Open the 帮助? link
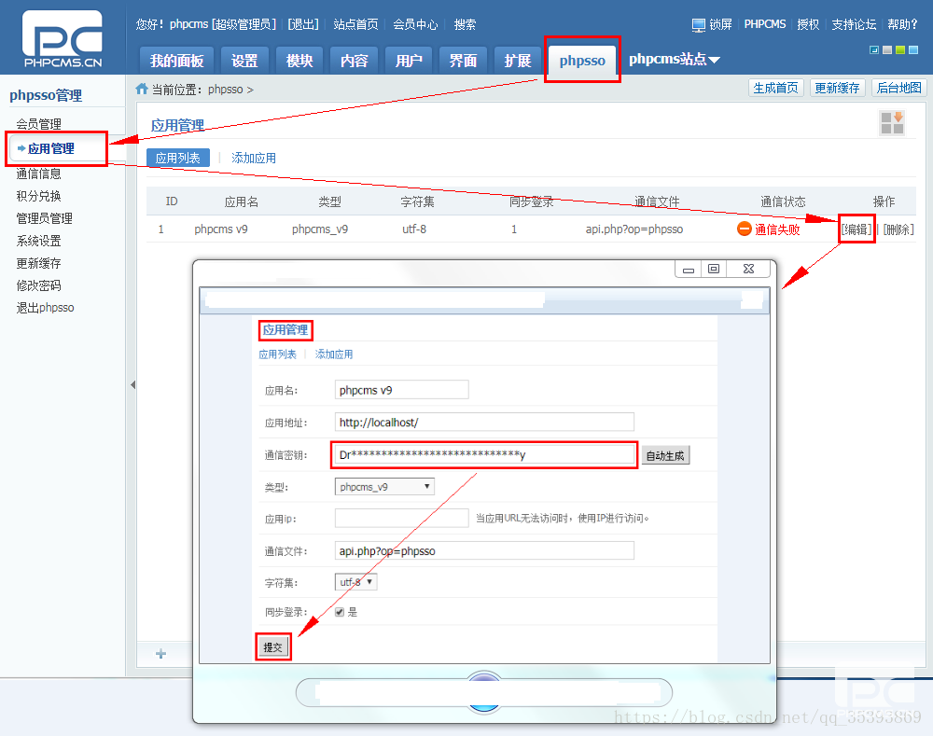The height and width of the screenshot is (736, 933). click(x=902, y=24)
